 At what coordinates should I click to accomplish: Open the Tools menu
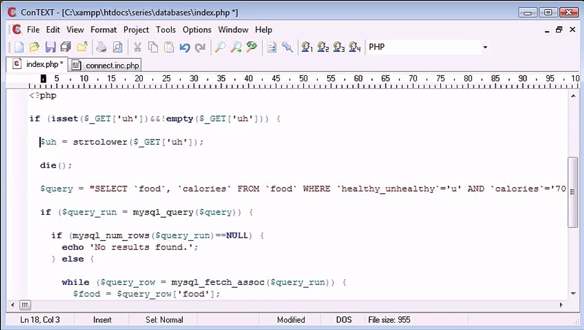tap(166, 29)
